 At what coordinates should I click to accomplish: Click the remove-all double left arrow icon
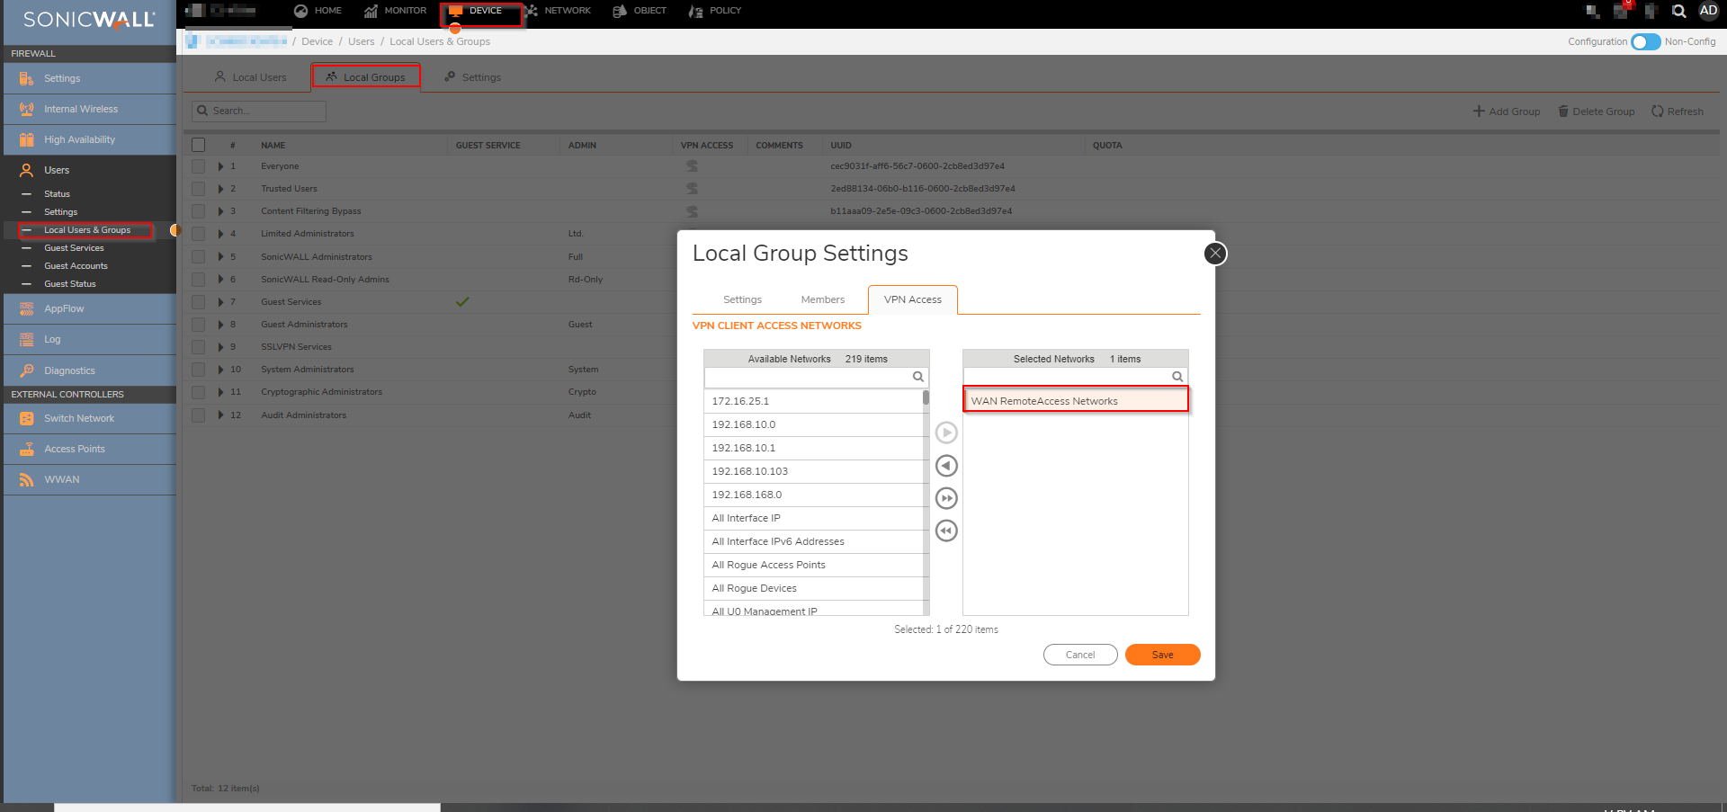946,531
